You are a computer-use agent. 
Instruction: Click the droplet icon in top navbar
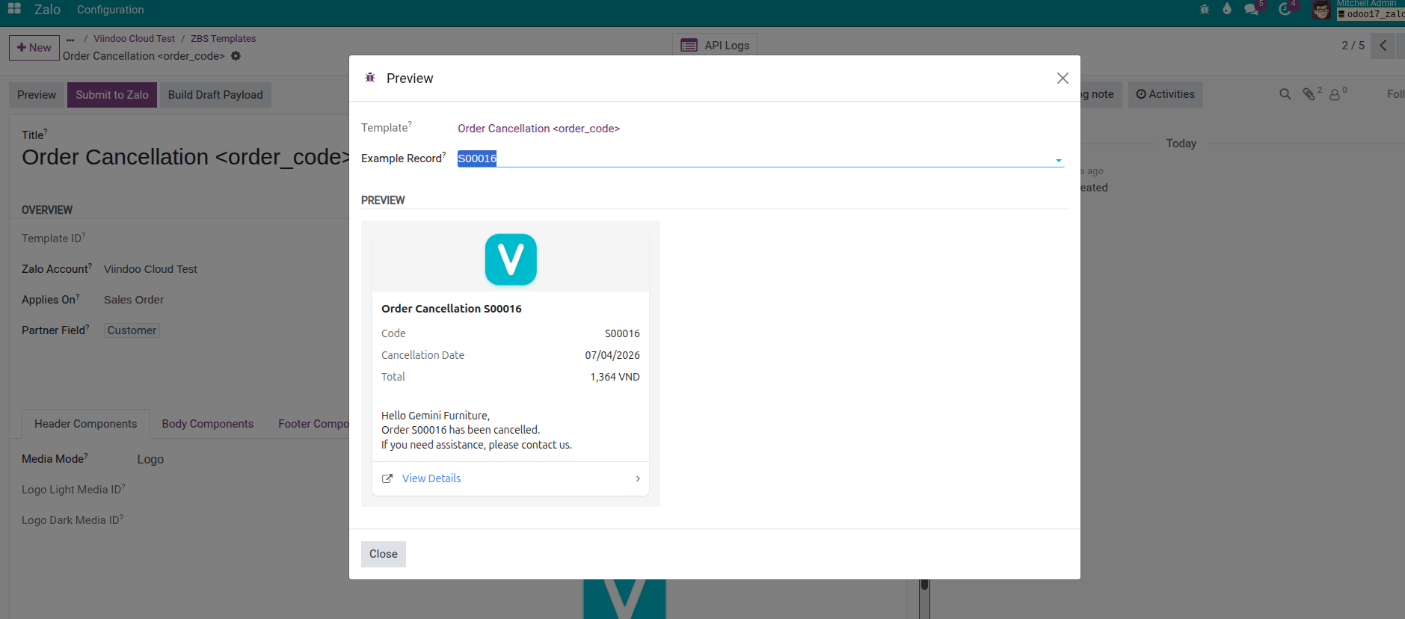pos(1227,9)
